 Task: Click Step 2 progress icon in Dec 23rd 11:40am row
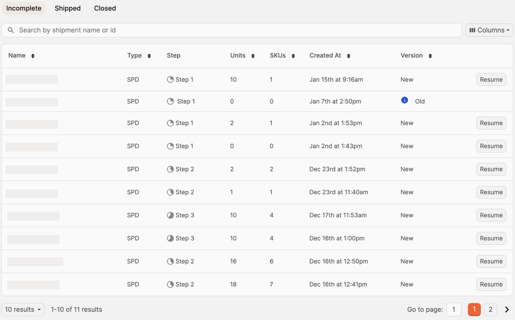click(170, 192)
